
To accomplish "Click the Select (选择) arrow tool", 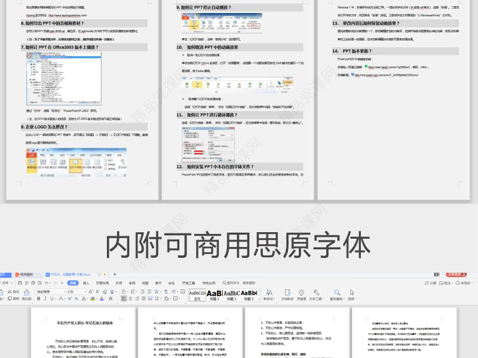I will tap(351, 293).
